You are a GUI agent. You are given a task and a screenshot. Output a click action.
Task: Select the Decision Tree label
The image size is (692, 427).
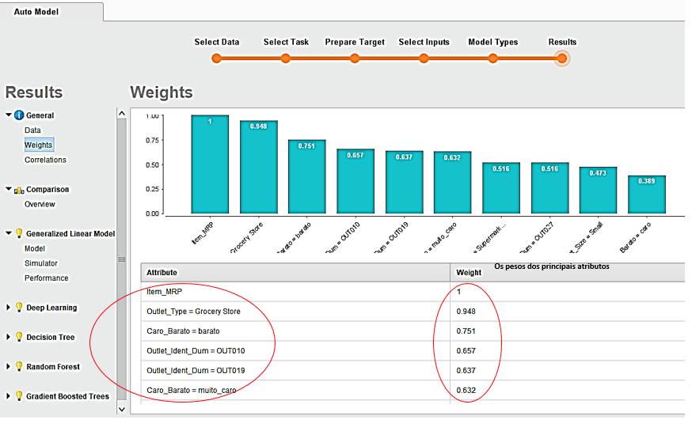pos(51,337)
